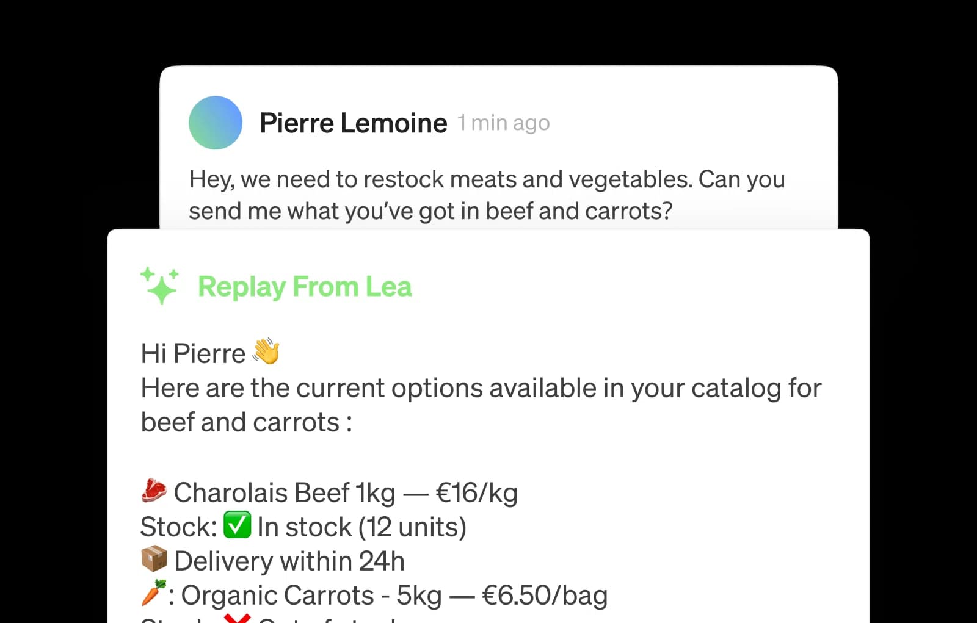Viewport: 977px width, 623px height.
Task: Select the Organic Carrots 5kg product line
Action: pyautogui.click(x=394, y=595)
